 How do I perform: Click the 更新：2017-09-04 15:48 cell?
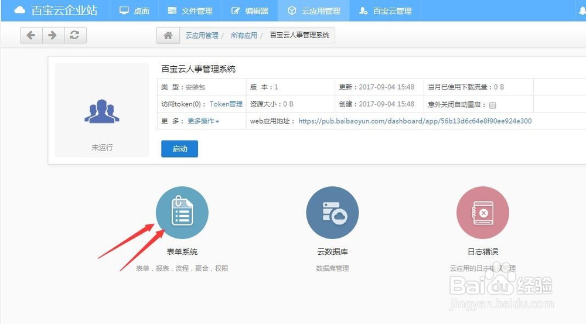point(379,87)
